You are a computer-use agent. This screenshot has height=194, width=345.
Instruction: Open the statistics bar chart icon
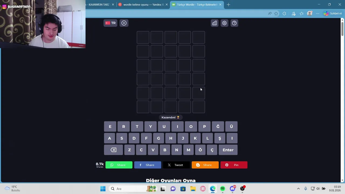(x=215, y=23)
